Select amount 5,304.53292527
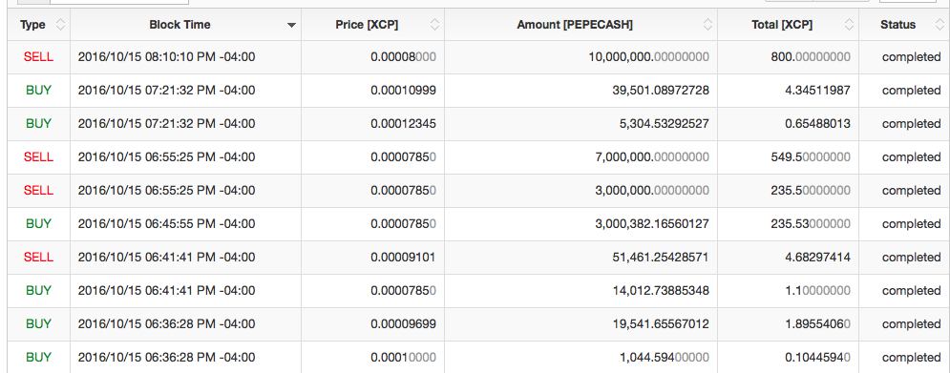The width and height of the screenshot is (950, 373). pyautogui.click(x=665, y=123)
